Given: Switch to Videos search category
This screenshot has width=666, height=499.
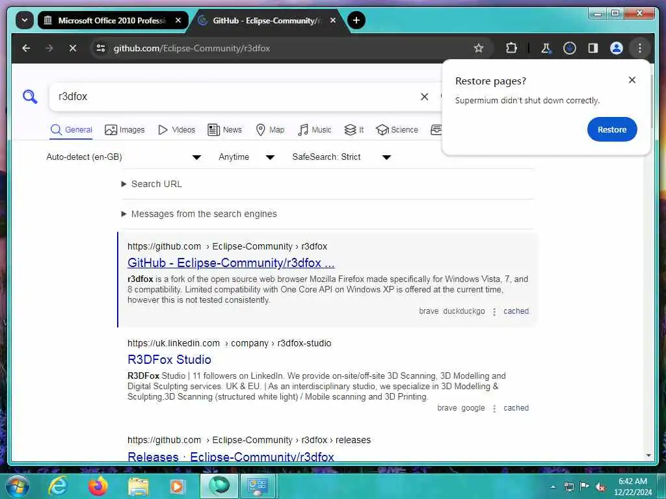Looking at the screenshot, I should (x=177, y=130).
